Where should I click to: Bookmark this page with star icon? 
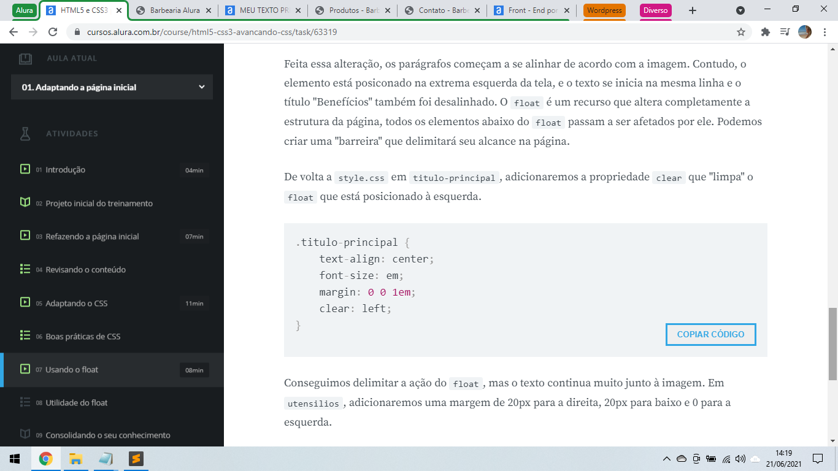click(741, 32)
